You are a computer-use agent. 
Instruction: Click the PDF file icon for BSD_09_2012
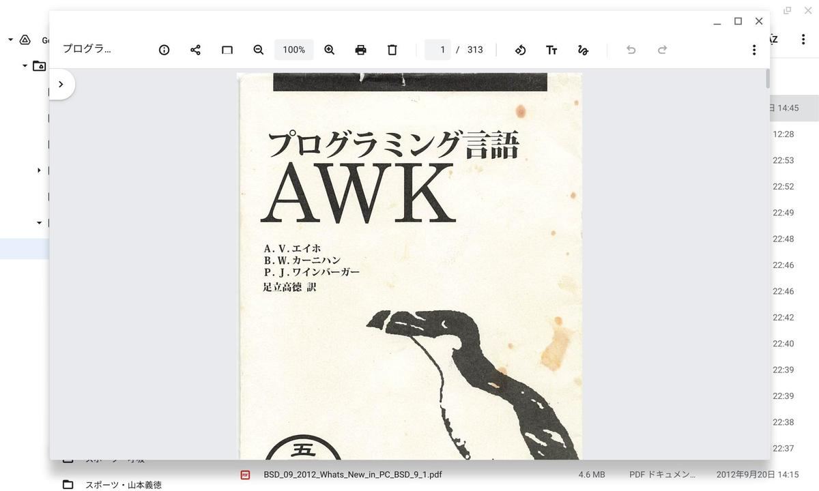point(245,475)
